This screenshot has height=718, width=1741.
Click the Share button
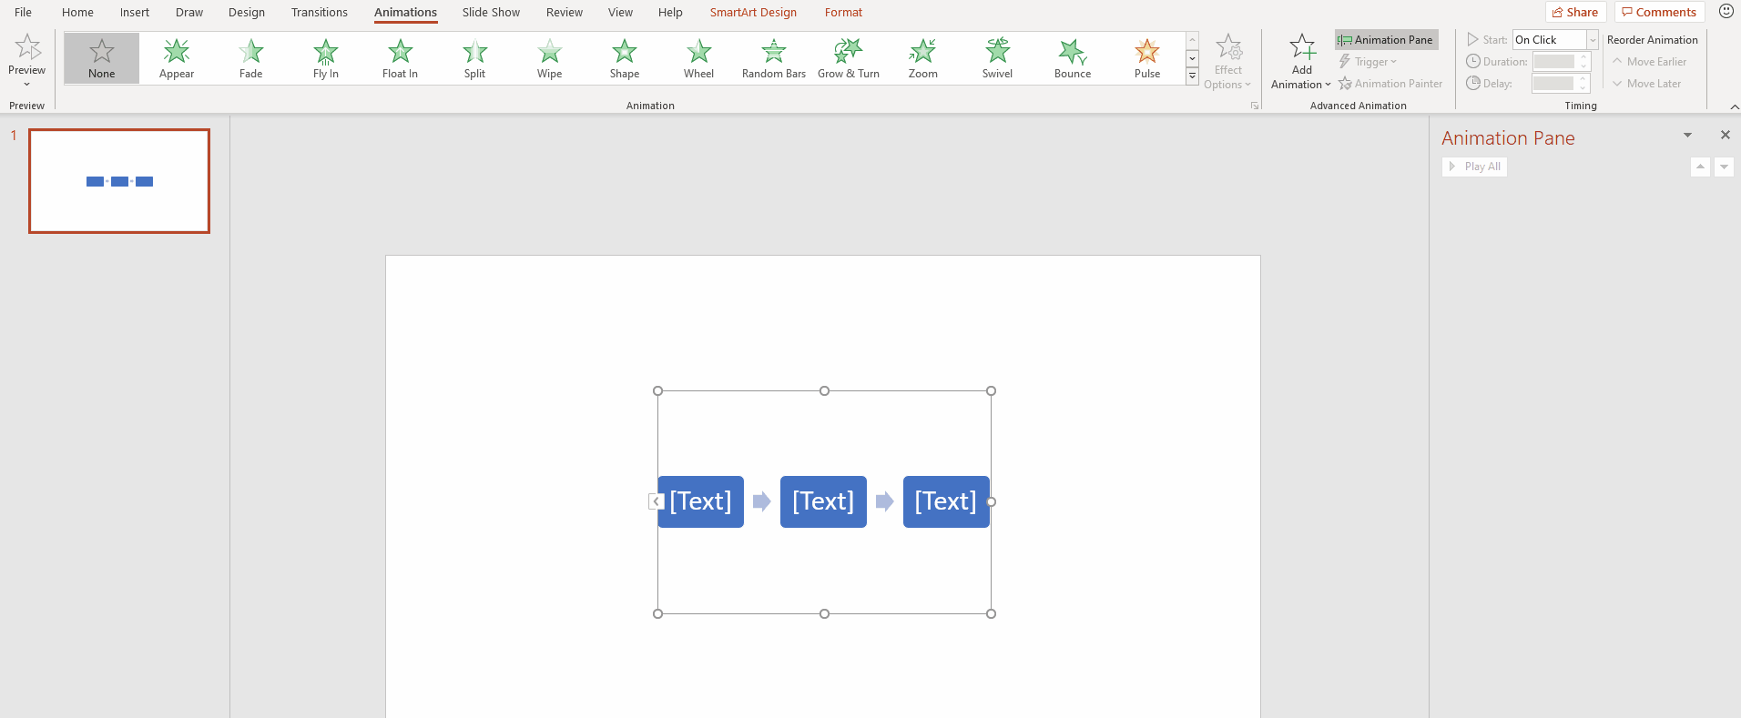[x=1575, y=12]
